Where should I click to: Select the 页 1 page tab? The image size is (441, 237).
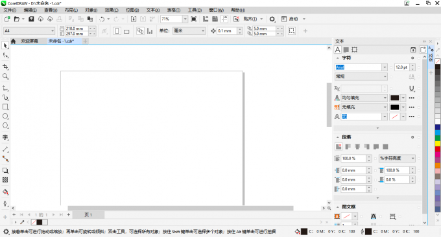[x=88, y=215]
